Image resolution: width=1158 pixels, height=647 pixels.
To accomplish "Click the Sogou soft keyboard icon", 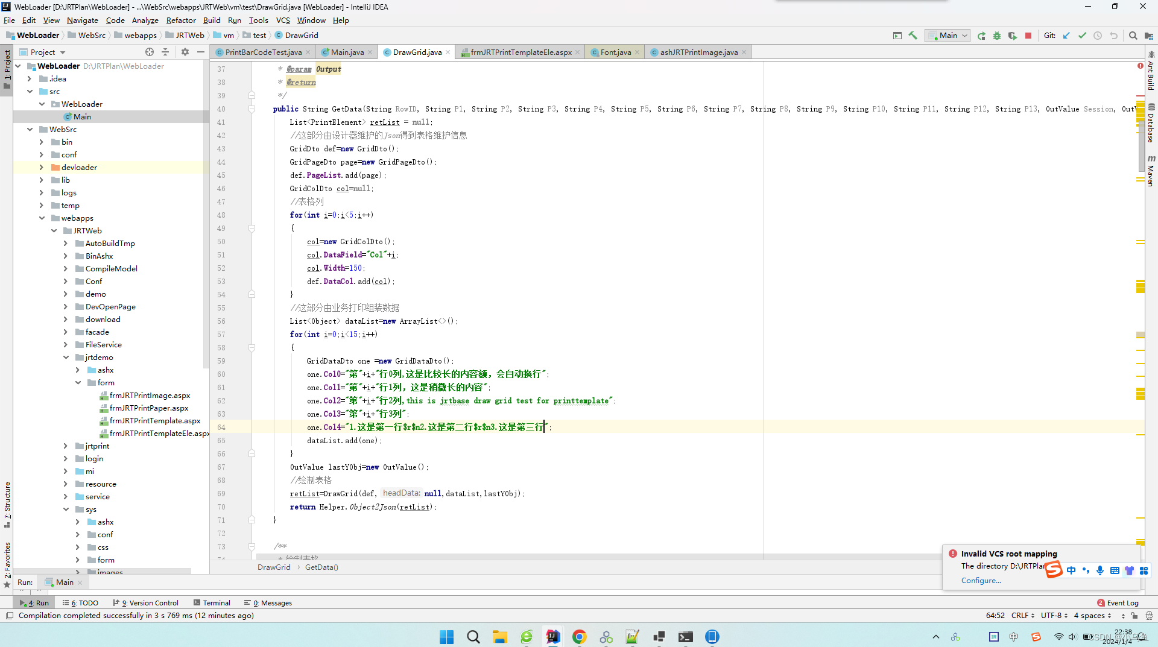I will [x=1115, y=570].
